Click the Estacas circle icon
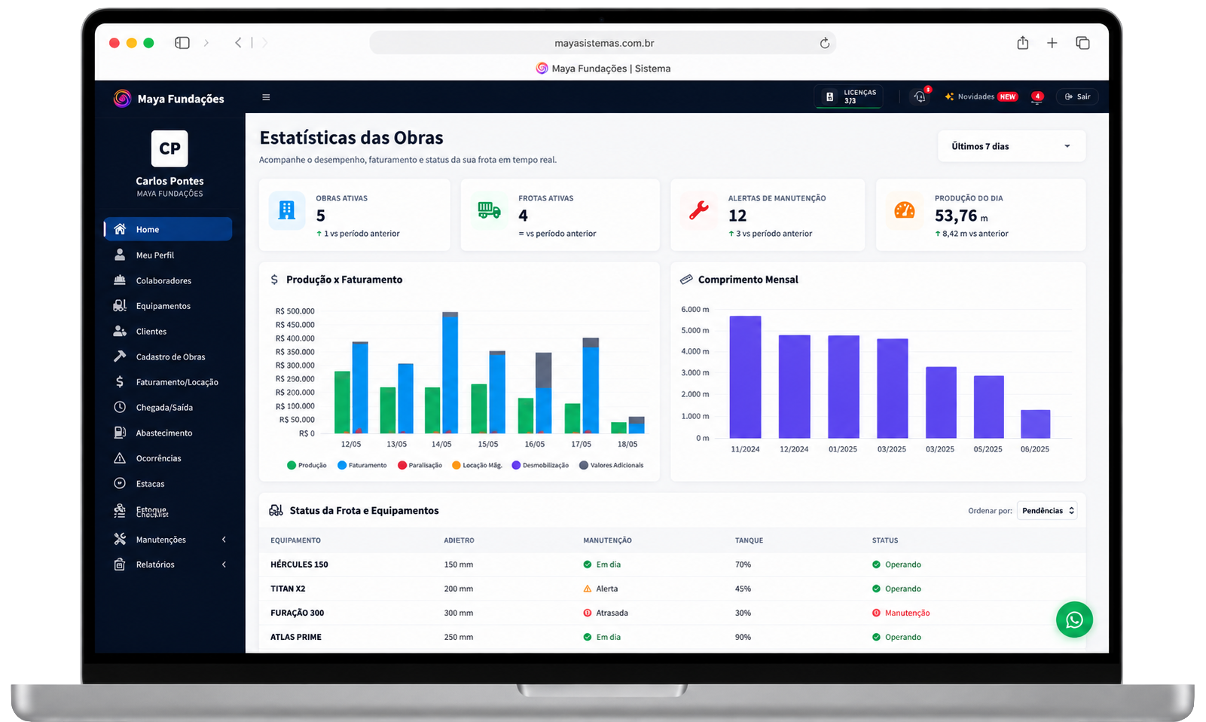Viewport: 1206px width, 722px height. 120,483
